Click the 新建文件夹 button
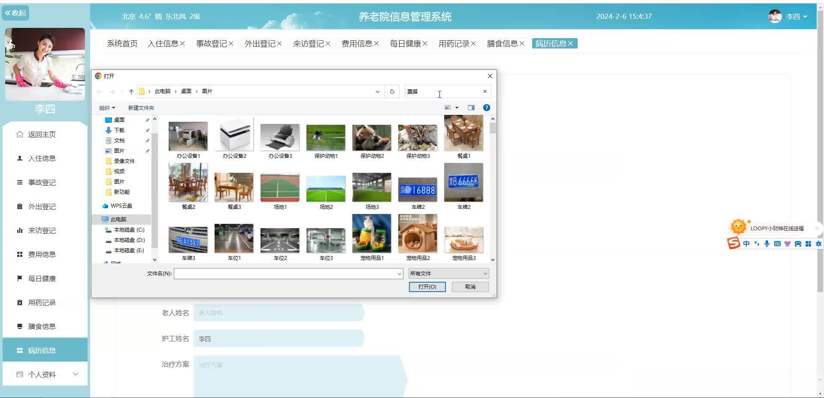The width and height of the screenshot is (824, 398). [x=141, y=108]
